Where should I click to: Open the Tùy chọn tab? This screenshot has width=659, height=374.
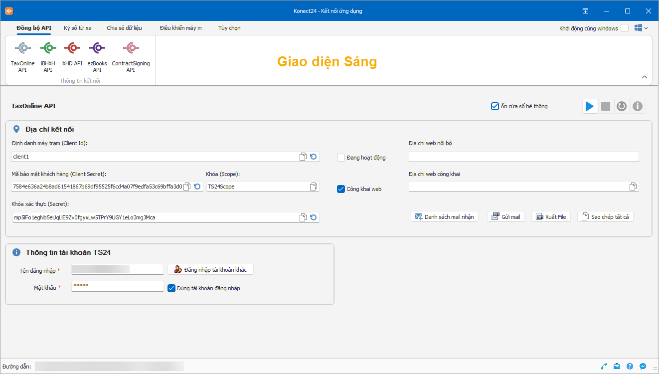pos(229,28)
